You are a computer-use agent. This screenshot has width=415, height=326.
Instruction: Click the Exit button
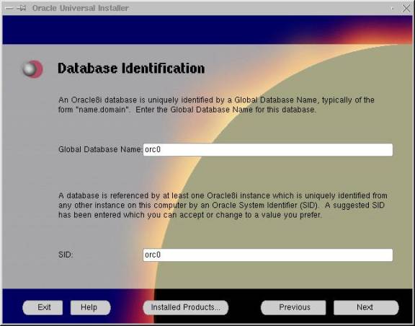[x=43, y=307]
